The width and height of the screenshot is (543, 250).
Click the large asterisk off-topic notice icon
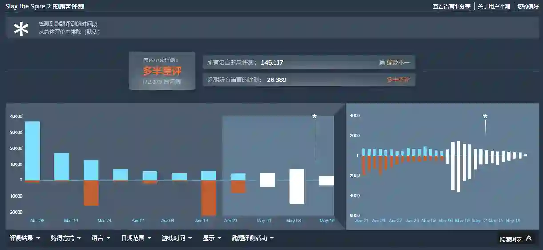[21, 29]
